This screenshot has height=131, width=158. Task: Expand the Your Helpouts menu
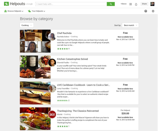click(36, 11)
